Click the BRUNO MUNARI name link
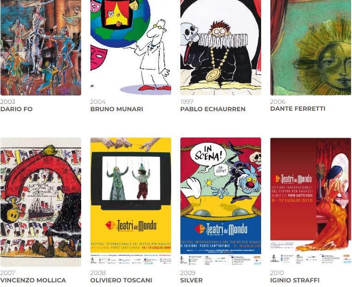The image size is (352, 287). tap(117, 109)
